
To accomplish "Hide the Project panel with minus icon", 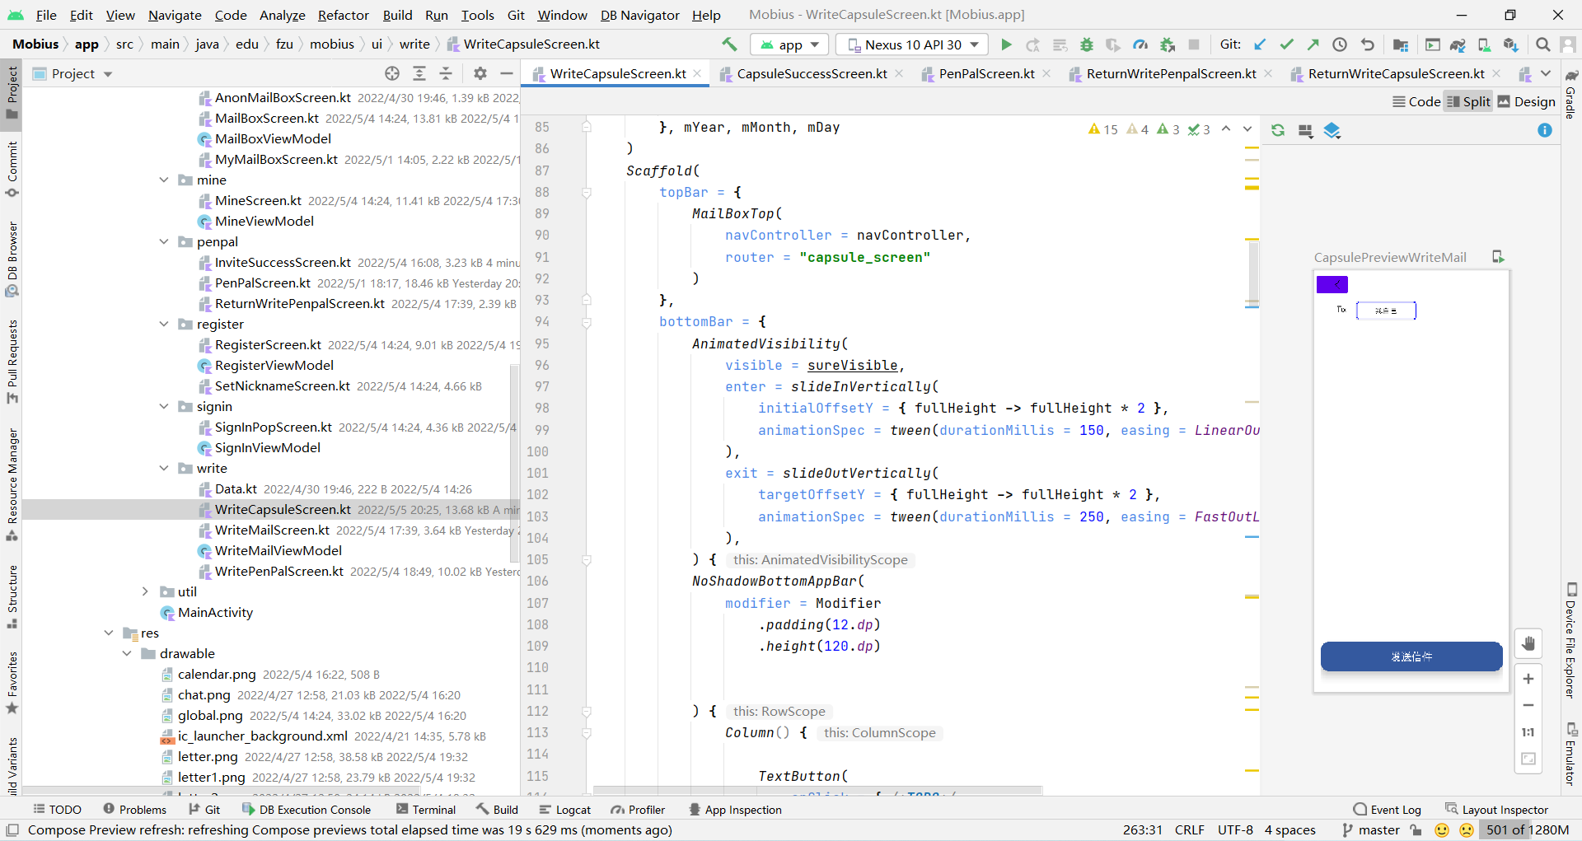I will 507,73.
